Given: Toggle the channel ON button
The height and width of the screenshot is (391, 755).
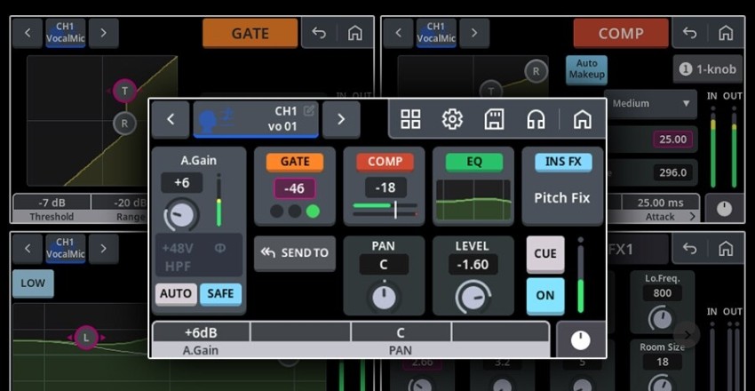Looking at the screenshot, I should 544,295.
